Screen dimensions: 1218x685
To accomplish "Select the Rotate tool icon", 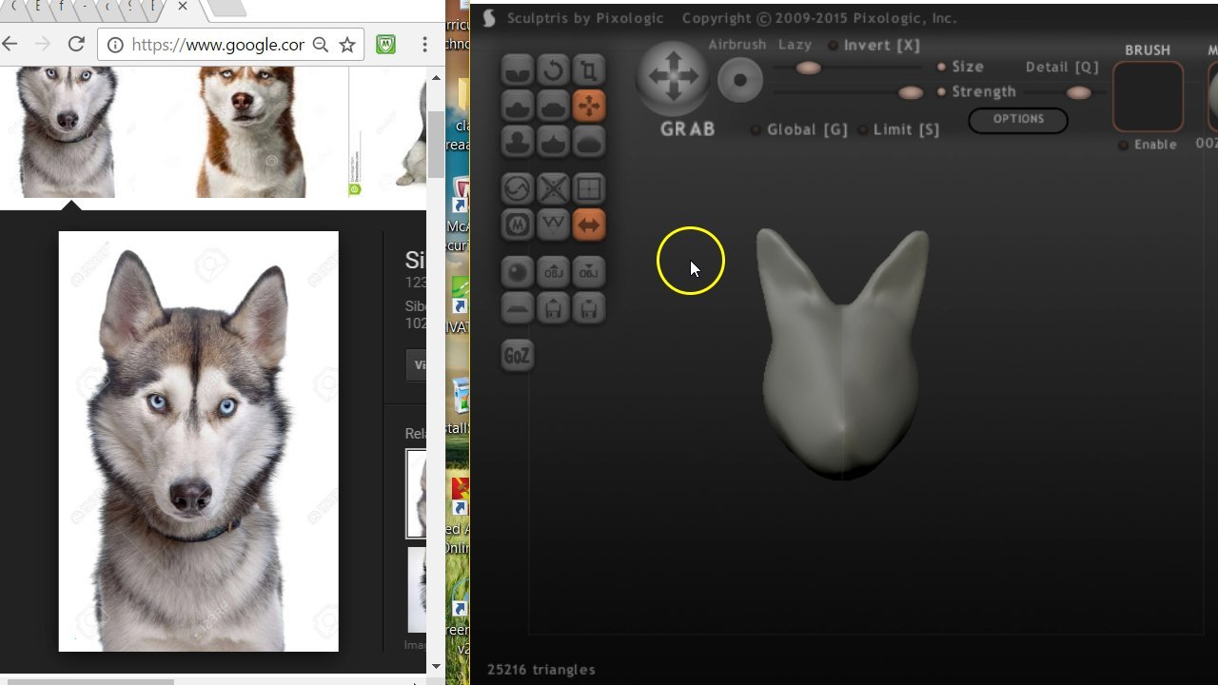I will coord(553,70).
